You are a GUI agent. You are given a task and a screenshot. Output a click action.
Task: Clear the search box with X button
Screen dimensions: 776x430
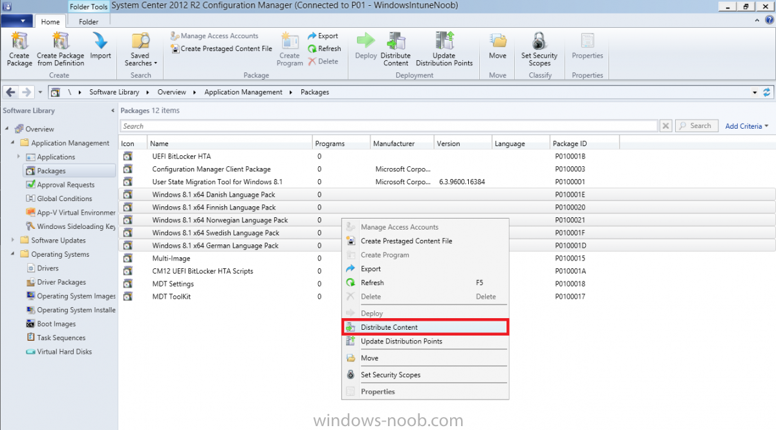666,126
